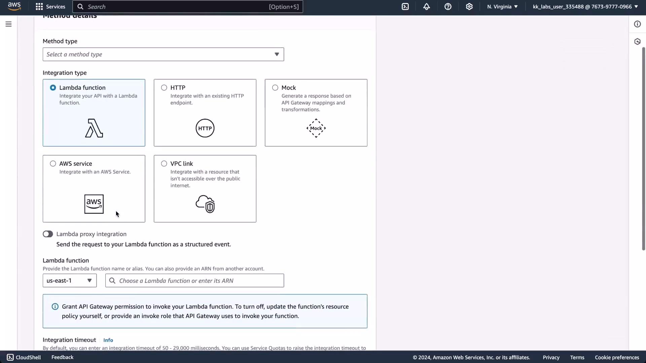The height and width of the screenshot is (363, 646).
Task: Click the info icon in permission notice
Action: tap(55, 307)
